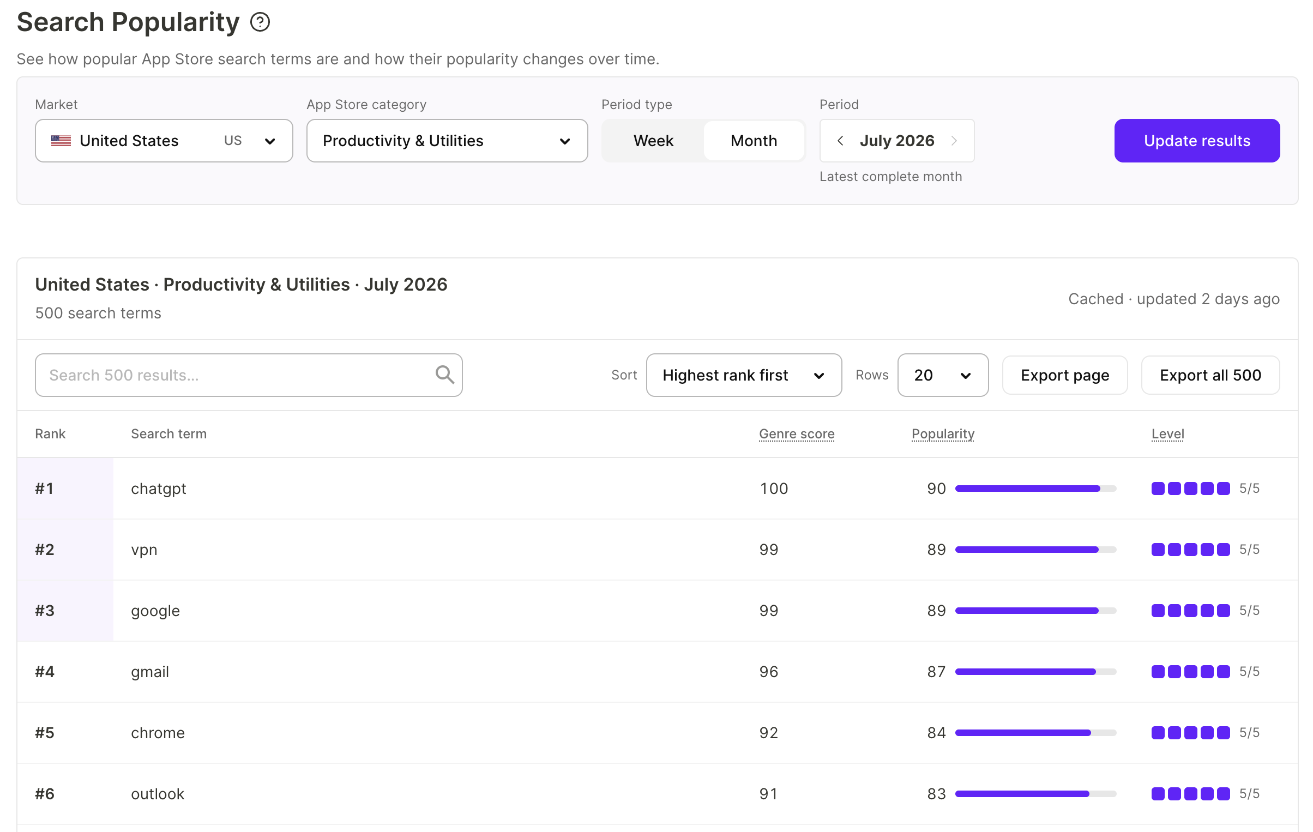The height and width of the screenshot is (832, 1313).
Task: Select the search term vpn
Action: (144, 550)
